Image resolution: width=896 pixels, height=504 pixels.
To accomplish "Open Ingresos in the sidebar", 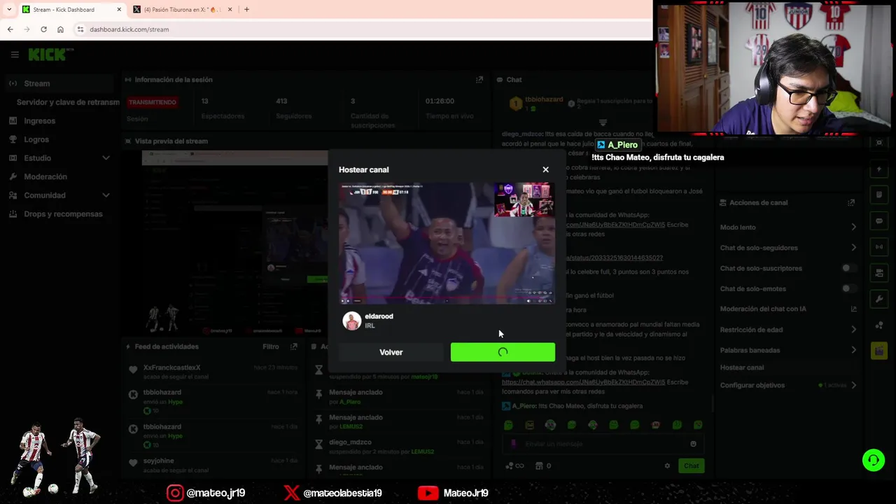I will (39, 120).
